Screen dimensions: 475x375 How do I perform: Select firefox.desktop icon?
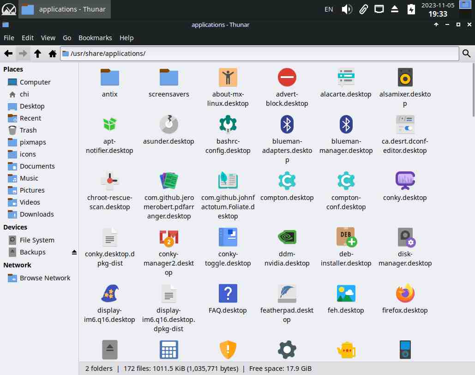coord(405,293)
